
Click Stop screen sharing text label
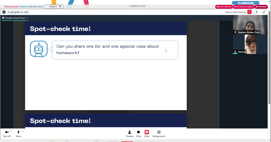(x=235, y=12)
